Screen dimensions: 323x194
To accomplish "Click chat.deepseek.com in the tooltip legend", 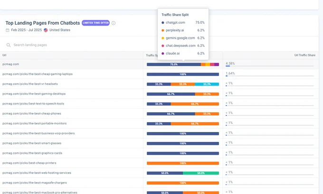I will [x=180, y=45].
